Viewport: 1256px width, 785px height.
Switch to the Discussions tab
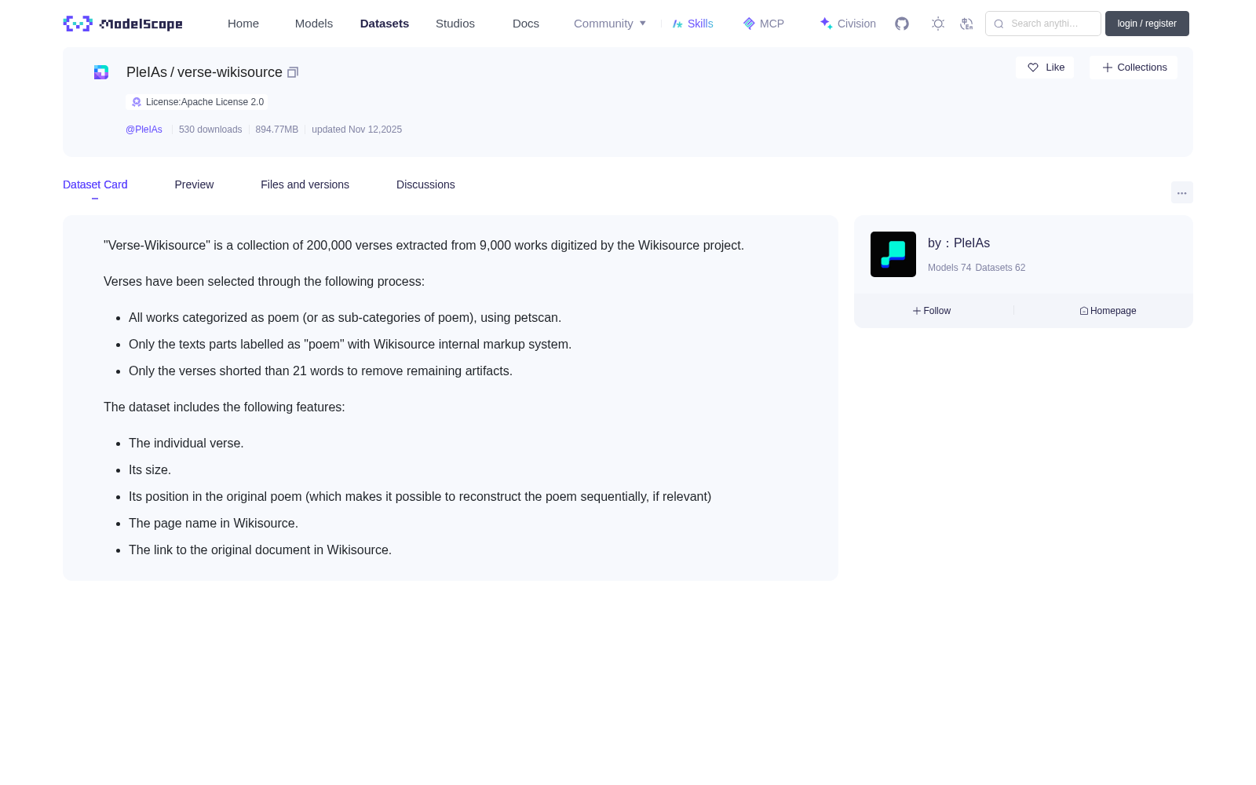(x=425, y=184)
